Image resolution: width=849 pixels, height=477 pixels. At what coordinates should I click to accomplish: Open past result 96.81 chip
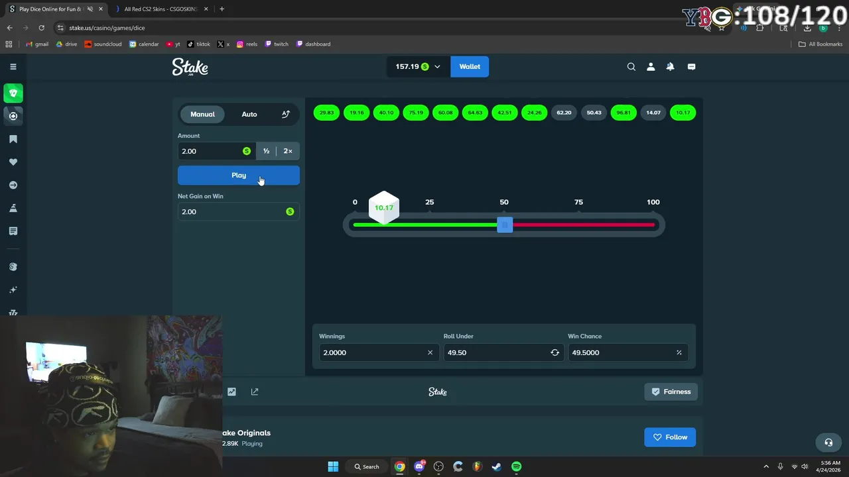coord(623,113)
